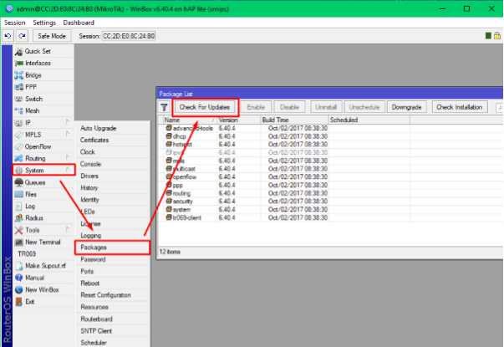Toggle the Safe Mode button
The image size is (504, 347).
point(52,36)
